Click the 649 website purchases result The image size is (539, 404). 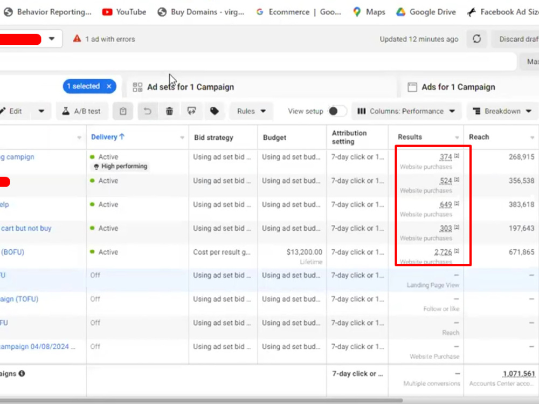point(446,204)
